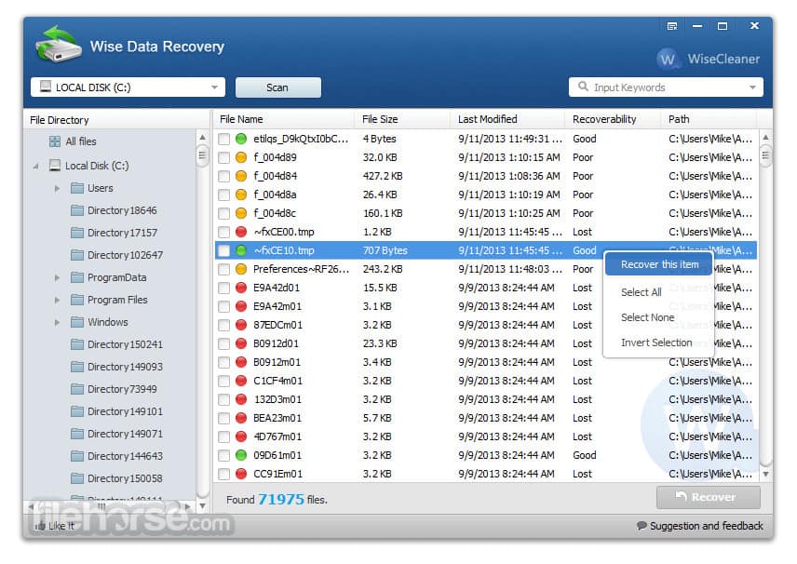This screenshot has height=564, width=797.
Task: Click the Windows folder icon
Action: [x=77, y=322]
